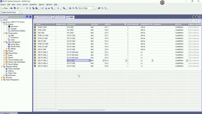Select Cycles in project tree
Screen dimensions: 202x114
[13, 40]
